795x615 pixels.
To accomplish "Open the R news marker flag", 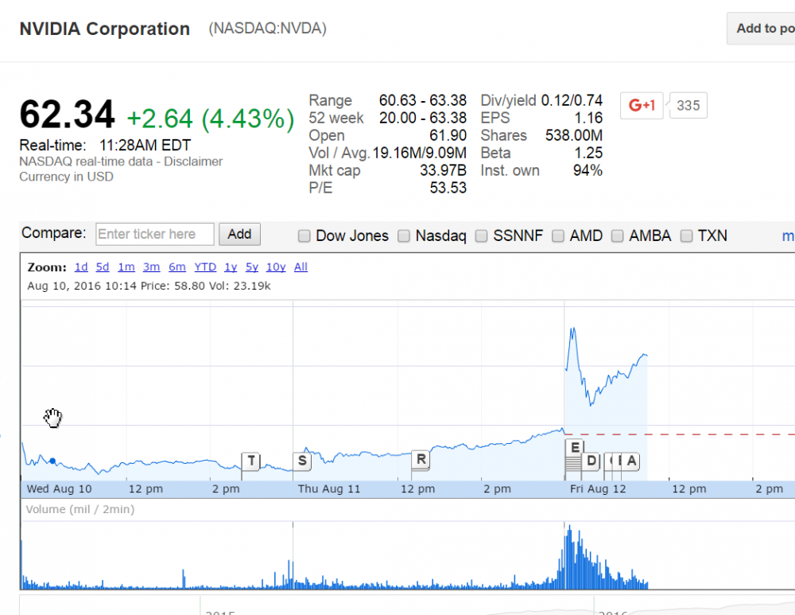I will [x=421, y=459].
